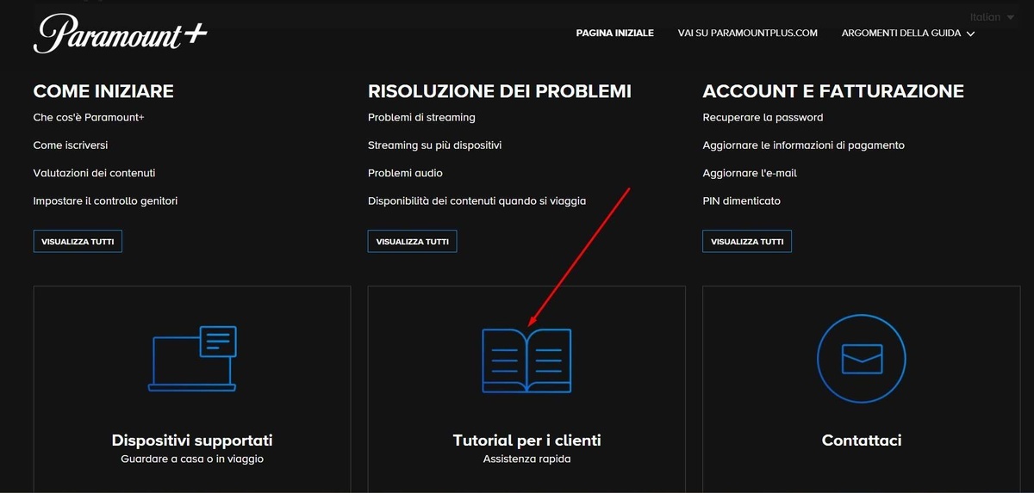Click the Account e fatturazione heading
Screen dimensions: 1034x493
point(833,91)
